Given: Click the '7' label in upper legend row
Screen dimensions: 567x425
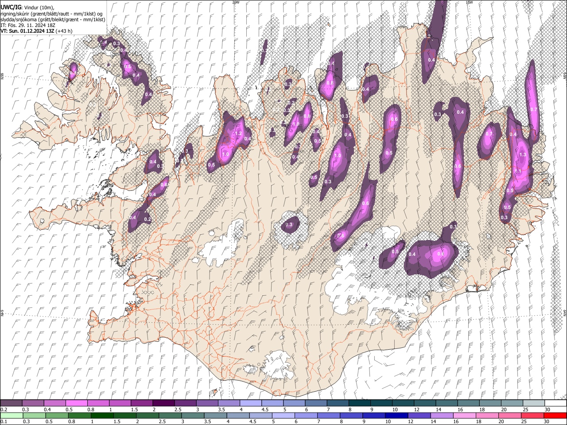Looking at the screenshot, I should click(327, 410).
